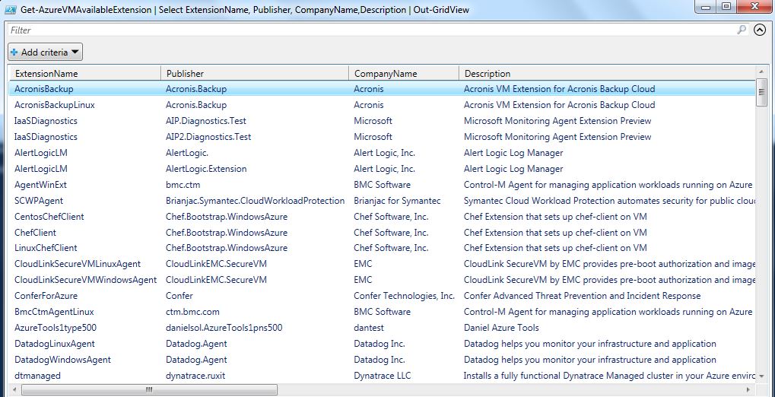Click vertical scrollbar down arrow
The height and width of the screenshot is (397, 775).
tap(761, 376)
